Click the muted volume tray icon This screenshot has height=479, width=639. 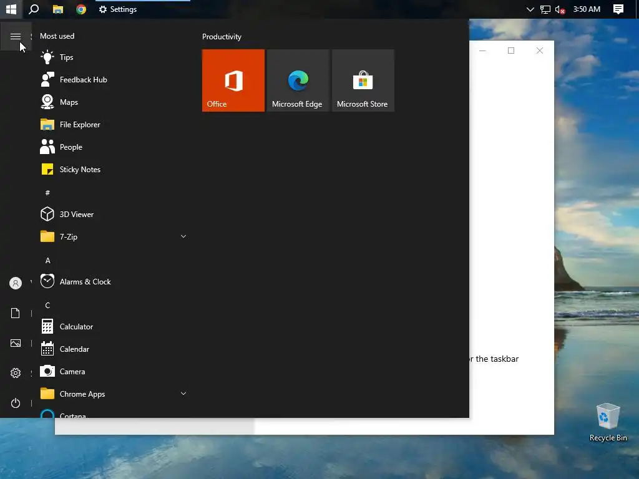point(560,9)
